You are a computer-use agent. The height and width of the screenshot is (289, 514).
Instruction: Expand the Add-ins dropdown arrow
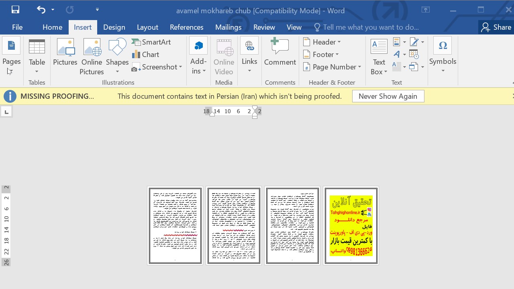point(204,71)
